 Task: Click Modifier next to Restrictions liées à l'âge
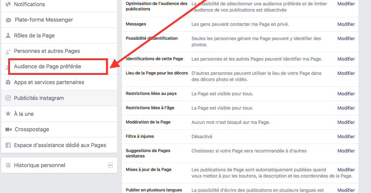[346, 108]
